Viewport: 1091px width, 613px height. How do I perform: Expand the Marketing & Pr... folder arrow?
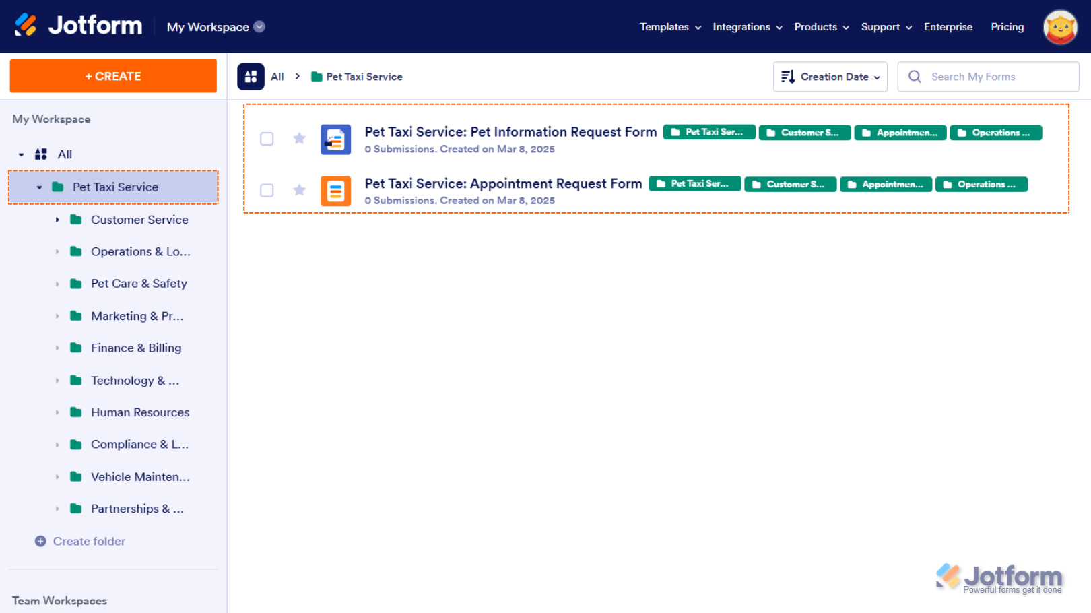coord(57,316)
